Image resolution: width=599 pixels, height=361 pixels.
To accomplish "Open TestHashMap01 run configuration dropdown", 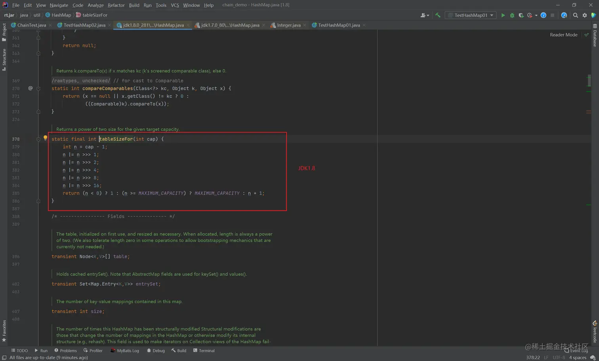I will pyautogui.click(x=471, y=15).
